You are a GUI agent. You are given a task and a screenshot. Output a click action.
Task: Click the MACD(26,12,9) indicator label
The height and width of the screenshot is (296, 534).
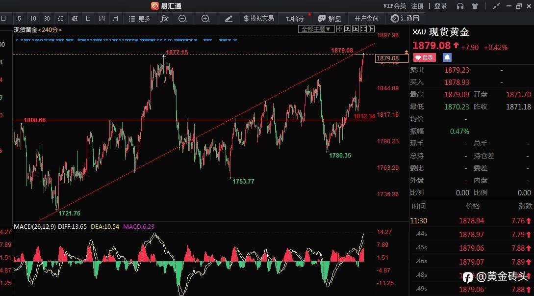(x=35, y=226)
